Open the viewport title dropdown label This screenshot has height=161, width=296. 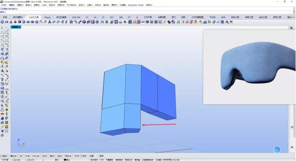point(16,27)
